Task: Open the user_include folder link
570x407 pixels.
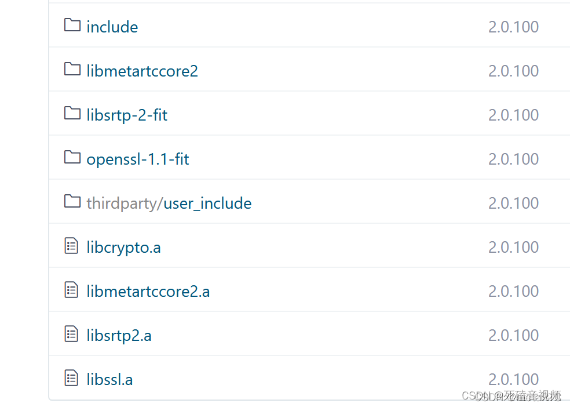Action: click(x=207, y=203)
